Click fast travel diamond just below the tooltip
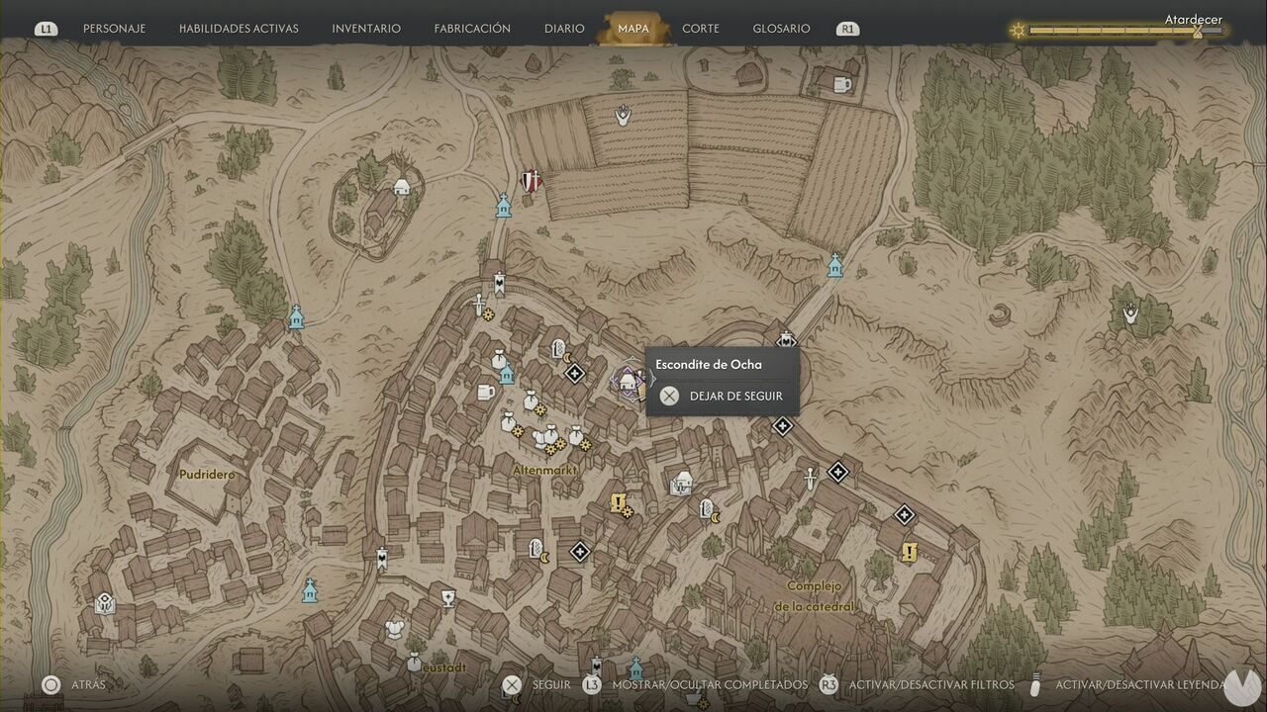The height and width of the screenshot is (712, 1267). (782, 426)
